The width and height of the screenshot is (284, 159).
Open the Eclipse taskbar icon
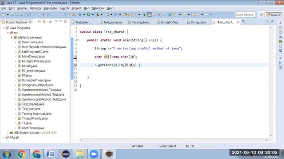(x=66, y=154)
